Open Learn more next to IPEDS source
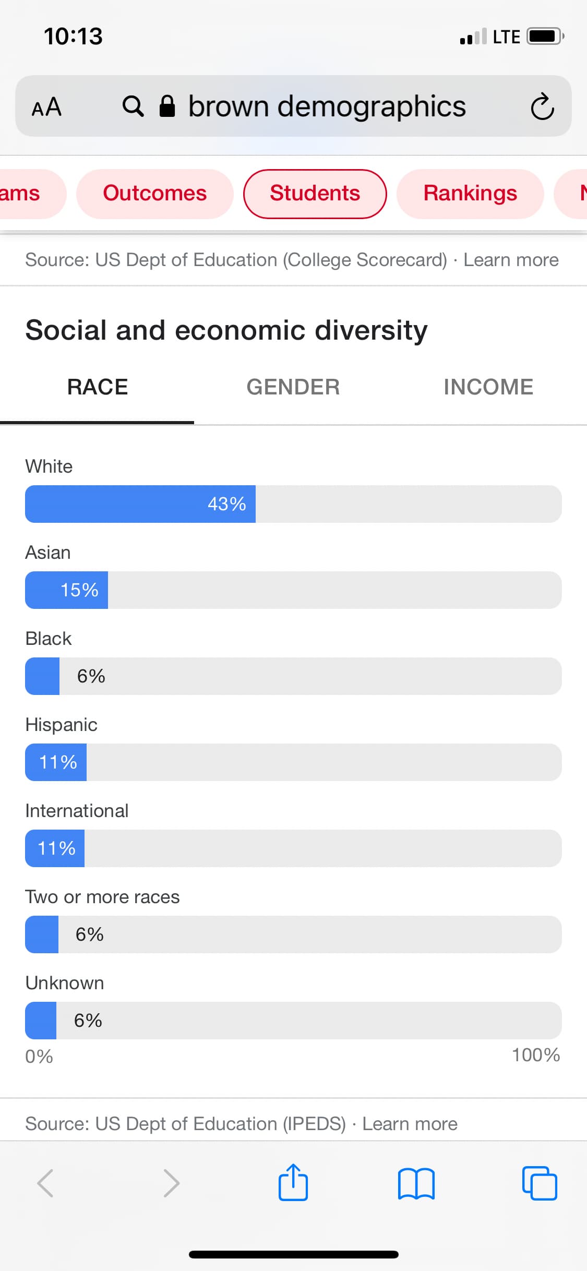The image size is (587, 1271). click(410, 1124)
